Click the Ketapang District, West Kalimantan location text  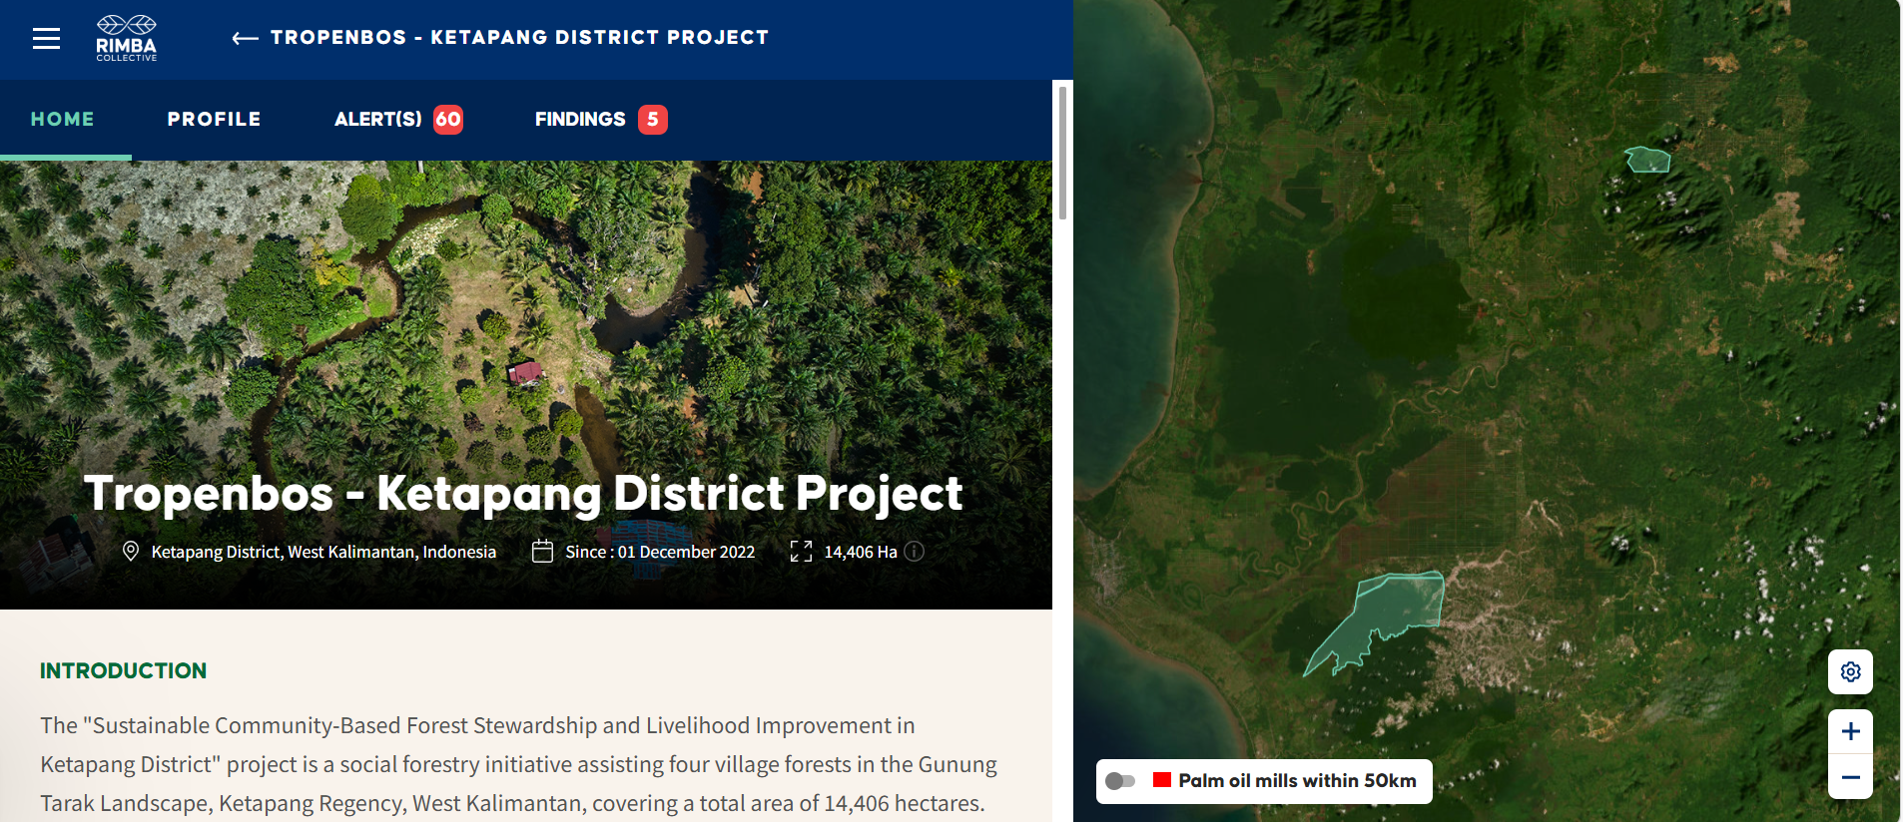pos(323,552)
